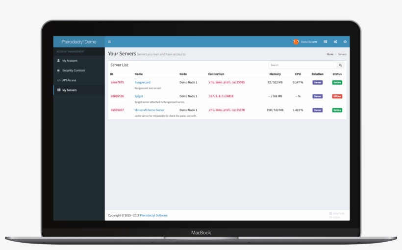The width and height of the screenshot is (402, 250).
Task: Open the Spigot server link
Action: pyautogui.click(x=139, y=96)
